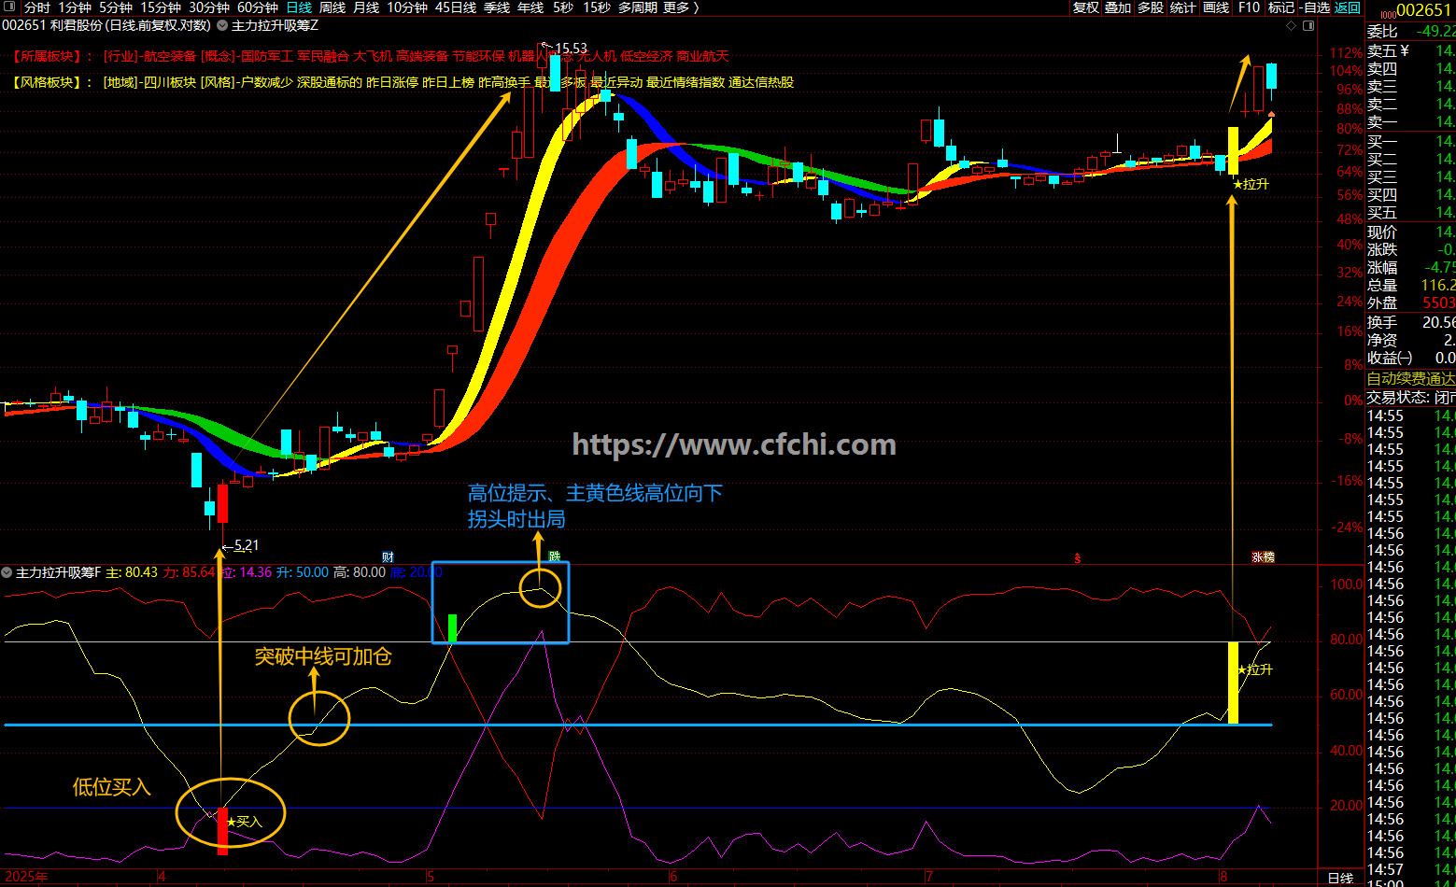Click the 涨榜 event marker
This screenshot has width=1456, height=887.
click(x=1263, y=557)
